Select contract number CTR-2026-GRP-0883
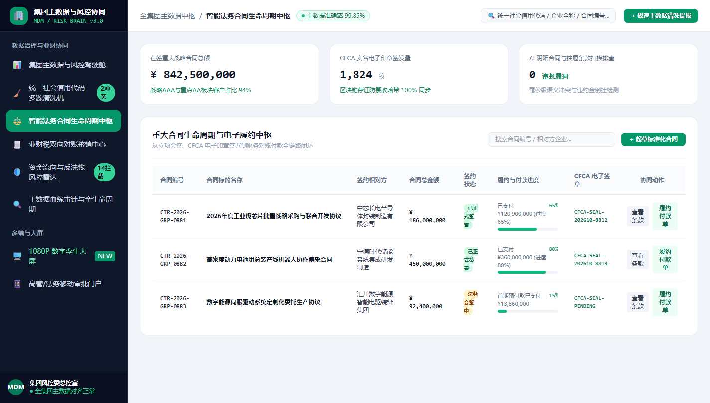The image size is (710, 403). [175, 302]
